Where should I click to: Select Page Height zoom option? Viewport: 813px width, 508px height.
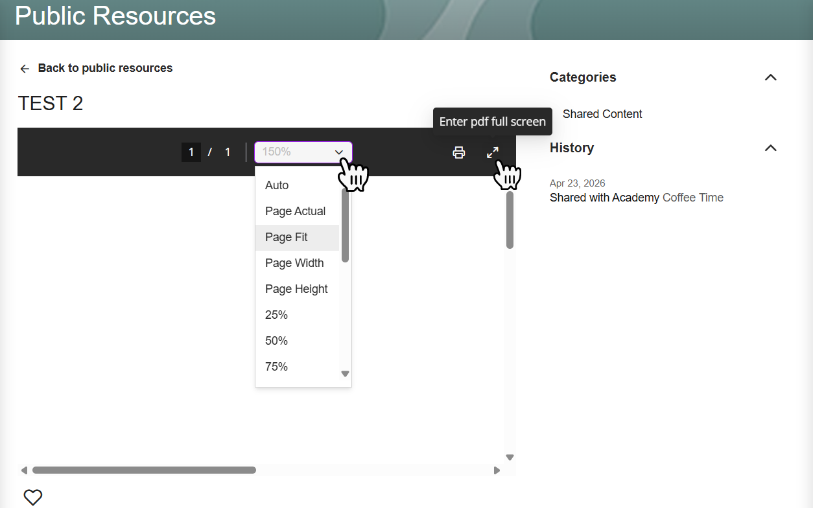297,289
